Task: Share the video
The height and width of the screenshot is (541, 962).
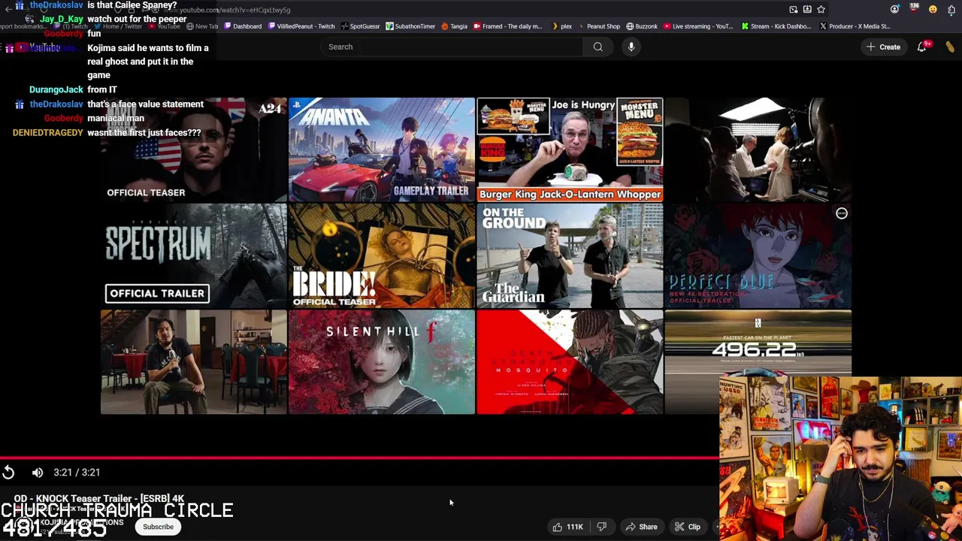Action: (x=641, y=527)
